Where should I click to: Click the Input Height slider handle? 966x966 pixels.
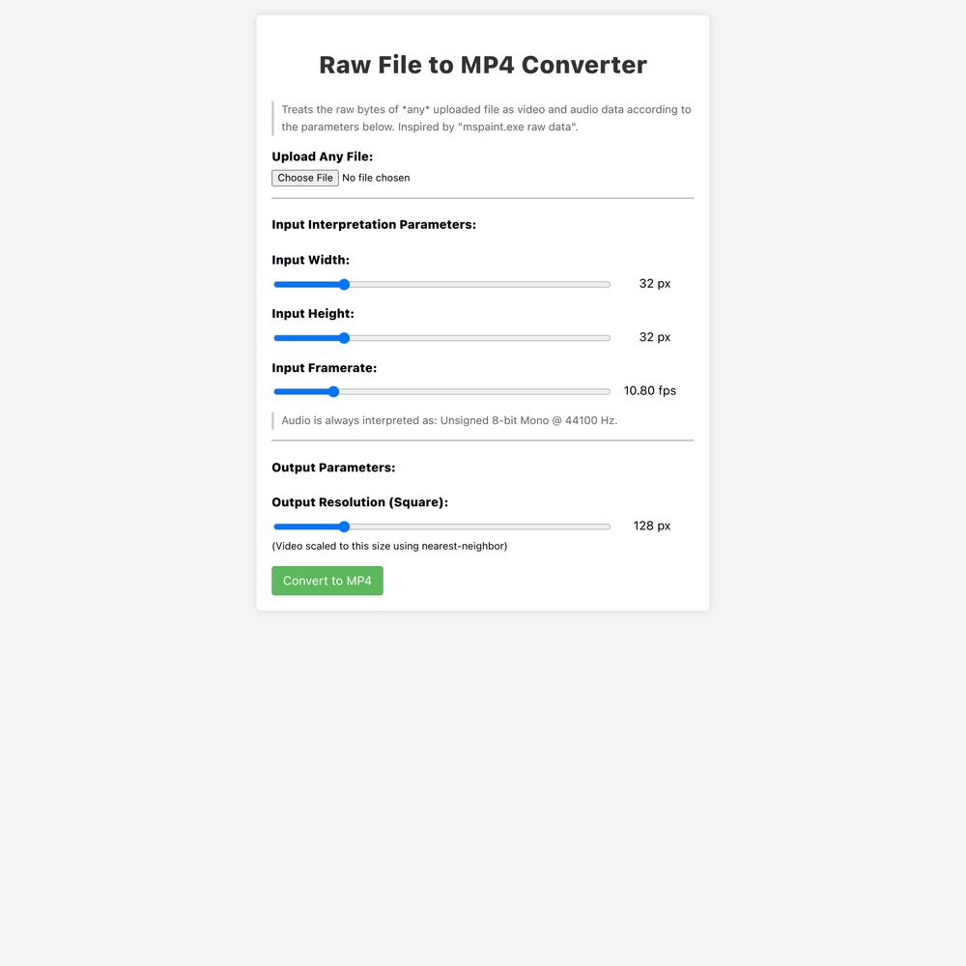[x=344, y=338]
